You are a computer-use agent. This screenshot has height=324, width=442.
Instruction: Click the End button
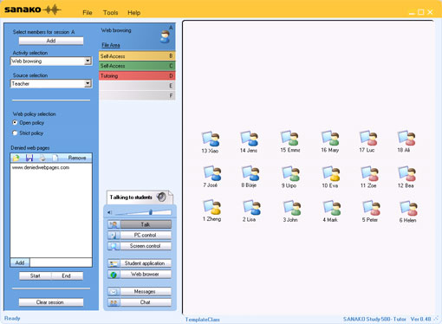click(67, 275)
